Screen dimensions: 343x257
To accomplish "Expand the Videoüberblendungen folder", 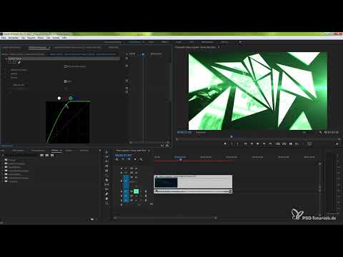I will [3, 178].
